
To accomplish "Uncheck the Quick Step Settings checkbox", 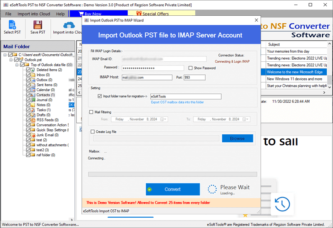I will pos(28,130).
